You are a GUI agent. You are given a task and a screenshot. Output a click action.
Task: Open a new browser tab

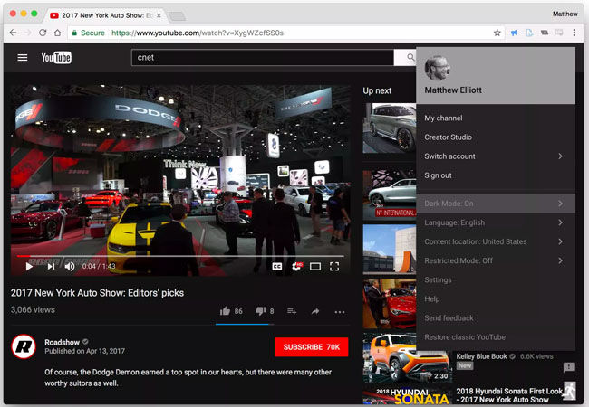pyautogui.click(x=177, y=15)
